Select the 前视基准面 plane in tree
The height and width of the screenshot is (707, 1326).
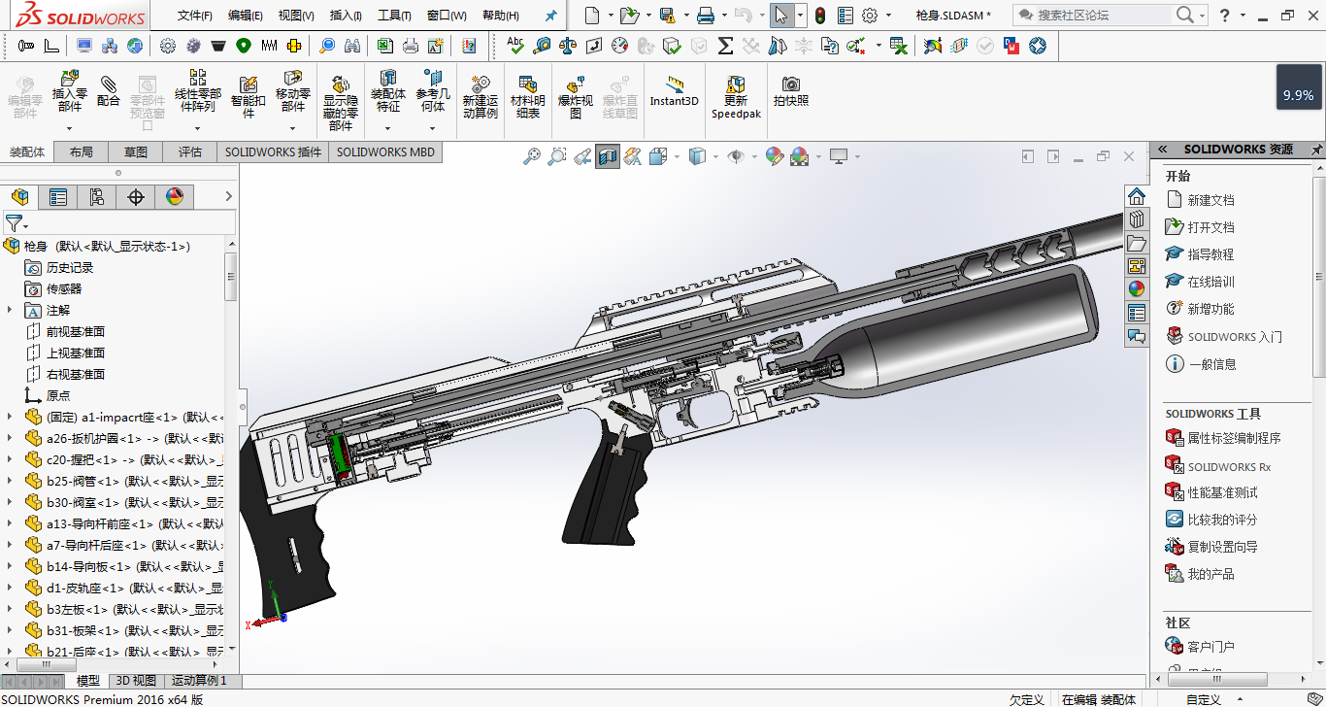(76, 331)
